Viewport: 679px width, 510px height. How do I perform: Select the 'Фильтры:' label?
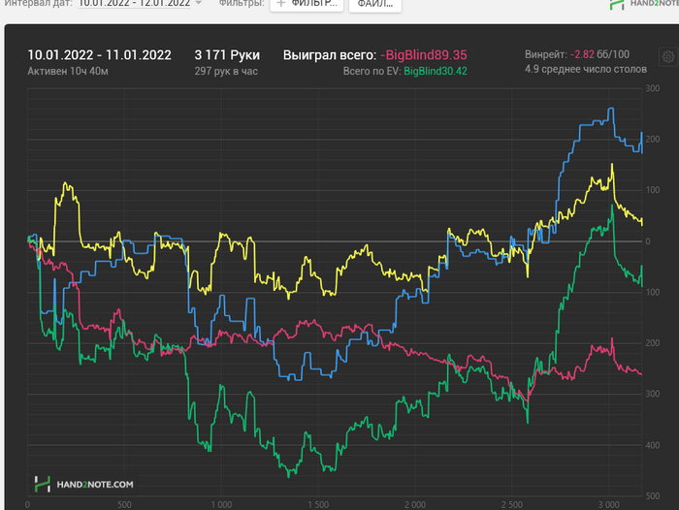[x=242, y=3]
